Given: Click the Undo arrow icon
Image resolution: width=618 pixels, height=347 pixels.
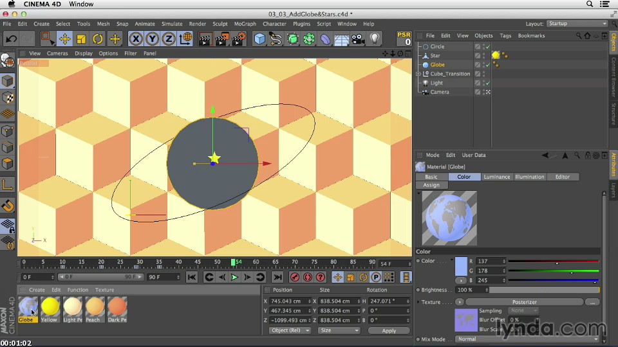Looking at the screenshot, I should tap(11, 39).
